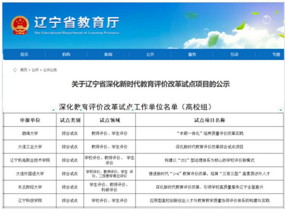This screenshot has height=209, width=285.
Task: Go to 公示公告 in the breadcrumb
Action: (50, 70)
